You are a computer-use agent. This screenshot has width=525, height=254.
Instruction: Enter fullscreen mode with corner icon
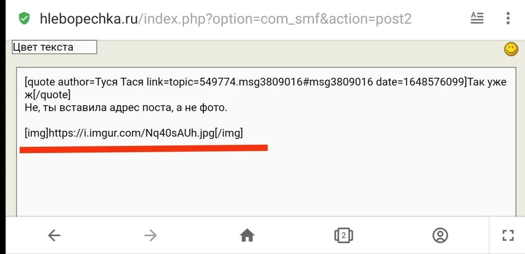pyautogui.click(x=508, y=235)
